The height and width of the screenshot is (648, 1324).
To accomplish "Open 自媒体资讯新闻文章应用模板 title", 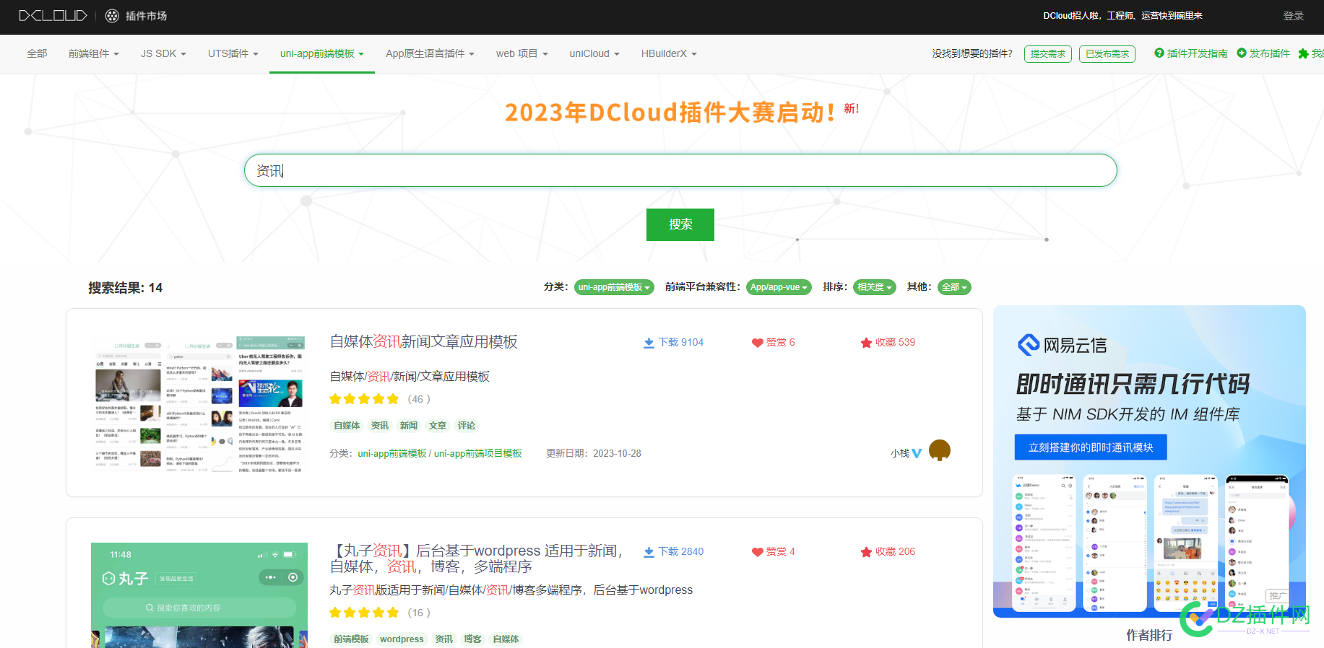I will tap(424, 341).
